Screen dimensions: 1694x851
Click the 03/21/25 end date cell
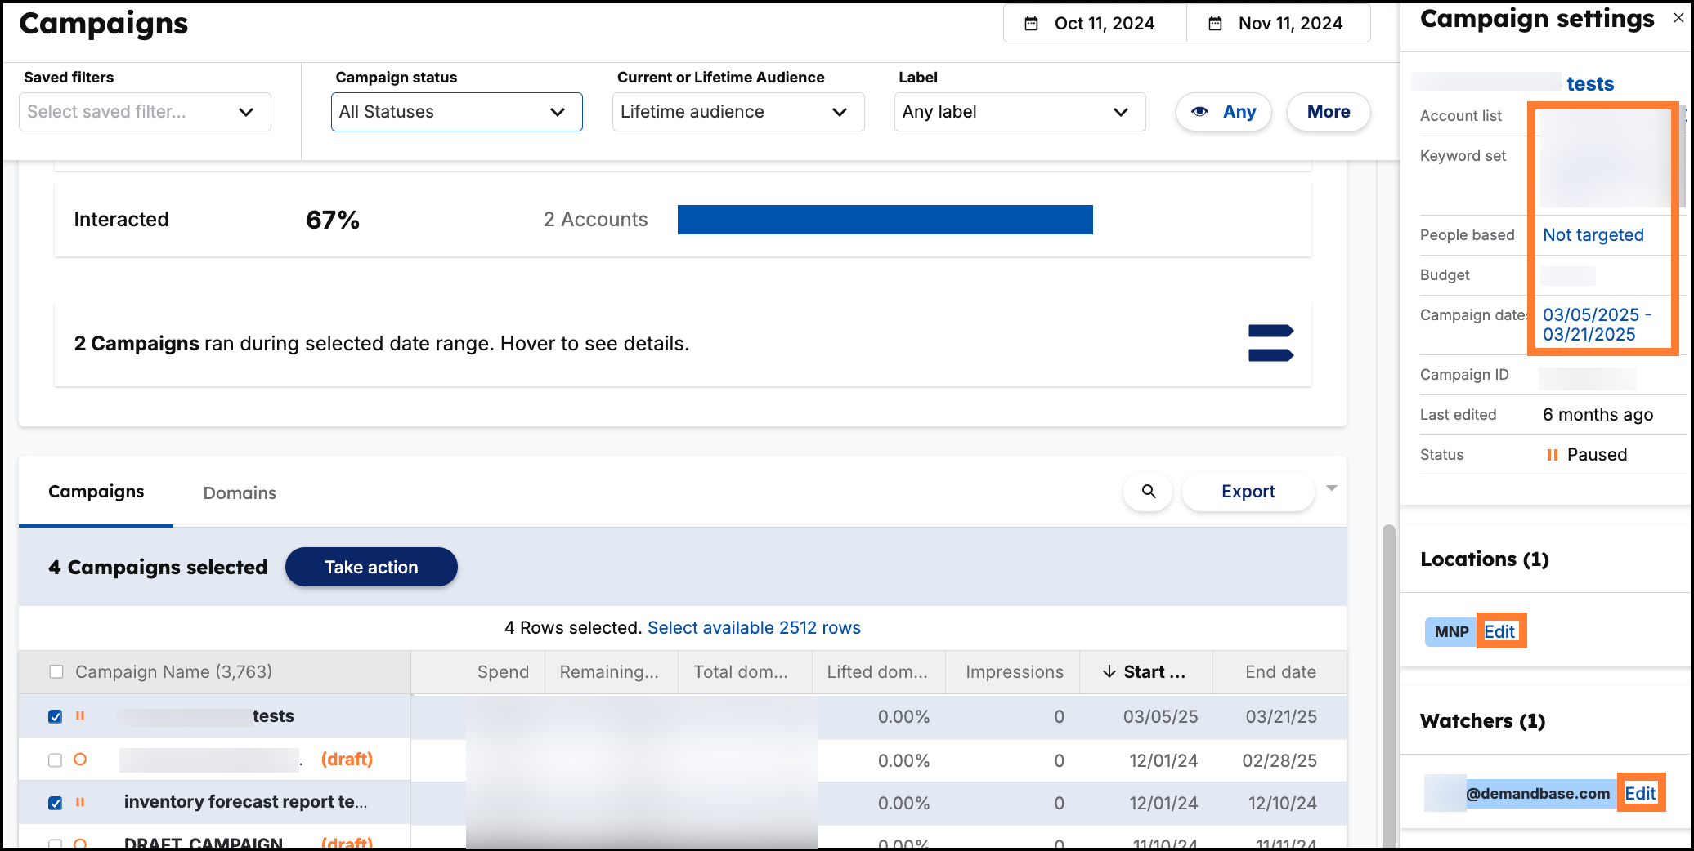point(1281,717)
